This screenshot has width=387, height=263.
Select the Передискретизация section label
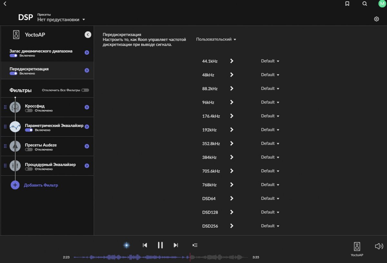pyautogui.click(x=29, y=69)
